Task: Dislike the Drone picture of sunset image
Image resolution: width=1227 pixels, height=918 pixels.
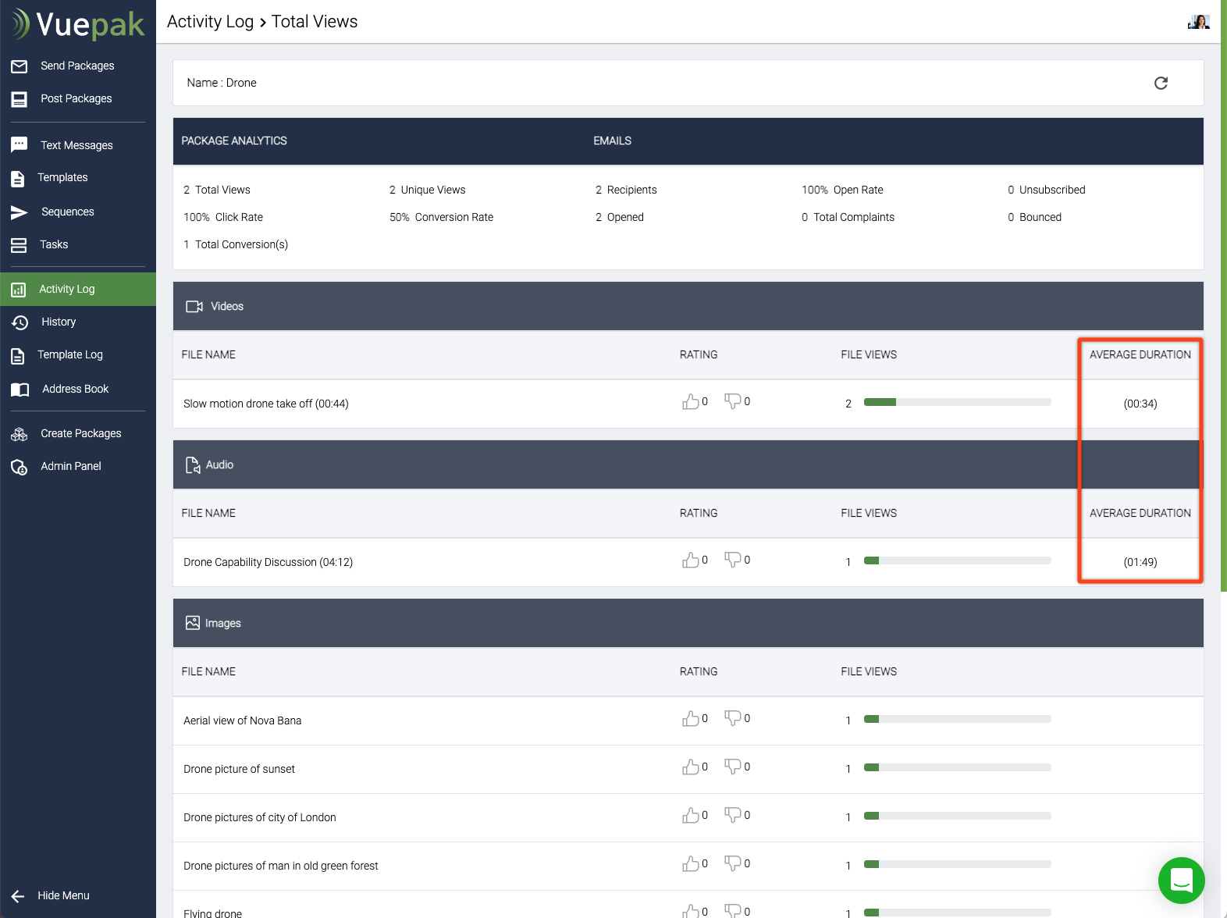Action: 732,767
